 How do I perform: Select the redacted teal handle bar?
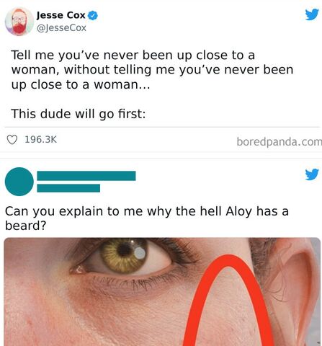point(68,188)
